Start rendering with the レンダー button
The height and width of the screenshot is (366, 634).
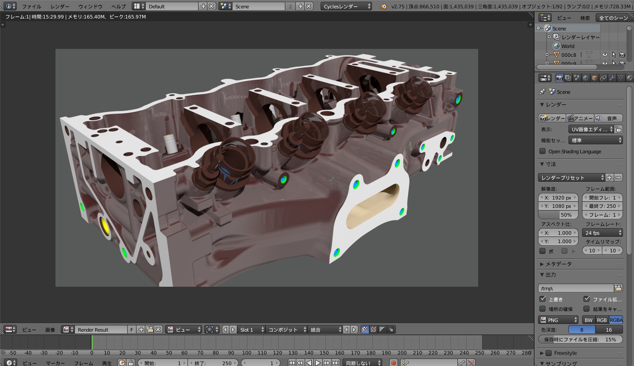click(552, 118)
